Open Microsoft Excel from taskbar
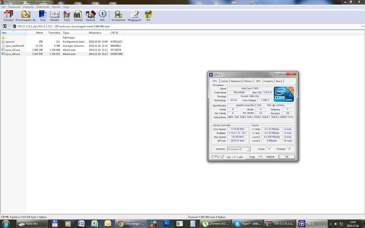Viewport: 365px width, 228px height. click(94, 224)
